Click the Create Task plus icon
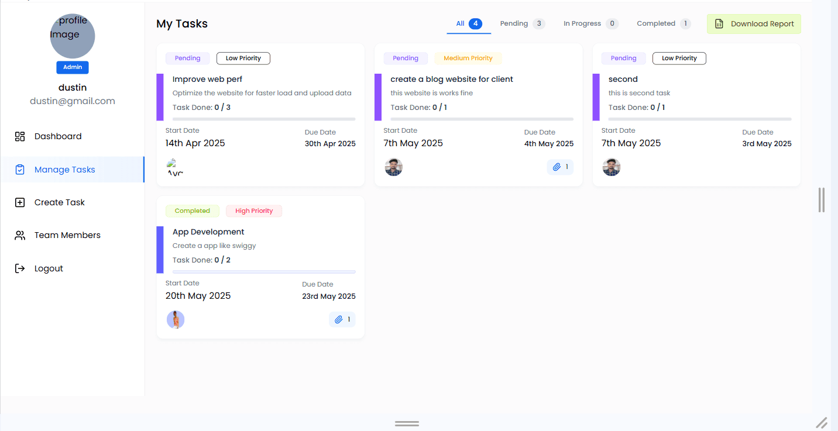 tap(20, 202)
